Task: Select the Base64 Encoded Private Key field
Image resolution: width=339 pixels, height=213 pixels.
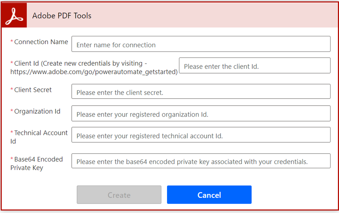Action: pos(201,161)
